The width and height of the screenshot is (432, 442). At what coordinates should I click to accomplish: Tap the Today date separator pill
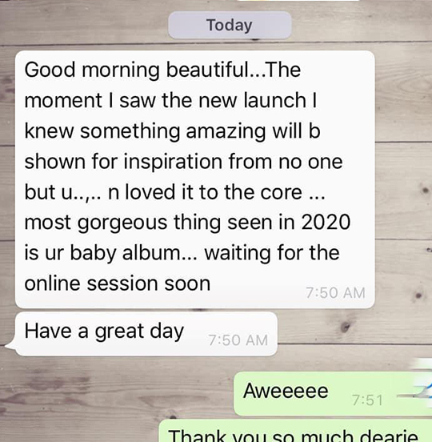click(x=230, y=25)
